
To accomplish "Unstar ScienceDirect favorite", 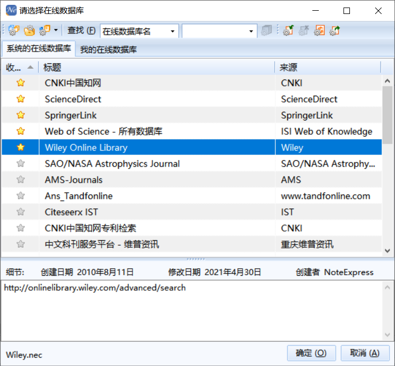I will pos(20,99).
